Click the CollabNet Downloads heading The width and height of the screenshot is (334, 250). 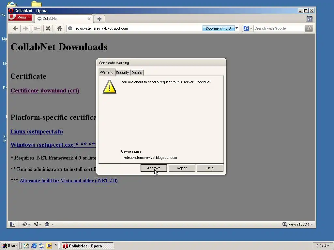(59, 47)
